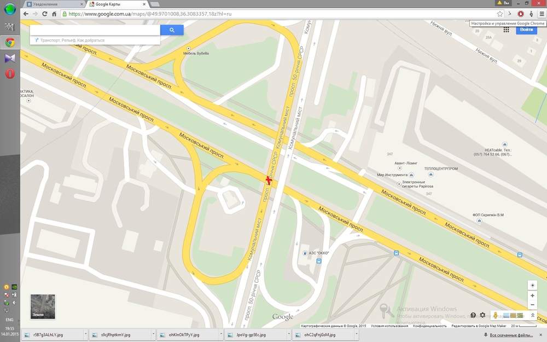Open the Транспорт, Рельеф, Как добраться options

pos(95,40)
